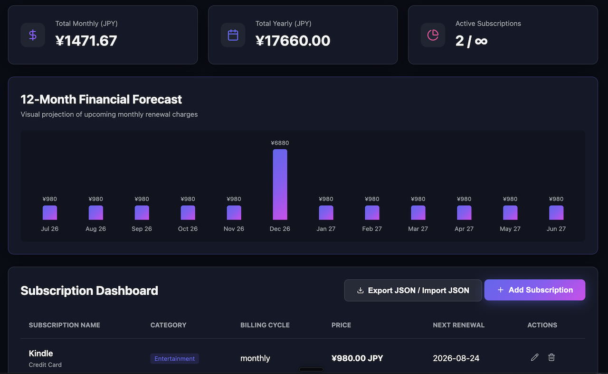
Task: Click the trash delete icon for Kindle
Action: pos(551,357)
